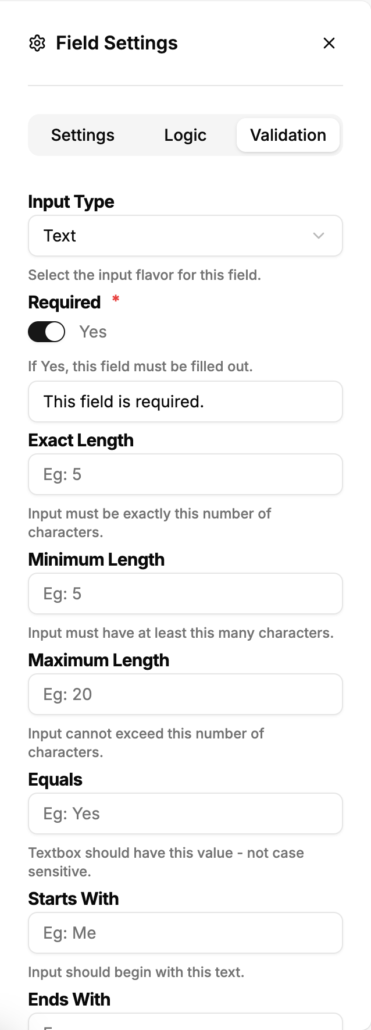
Task: Click the Ends With input box
Action: 185,1022
